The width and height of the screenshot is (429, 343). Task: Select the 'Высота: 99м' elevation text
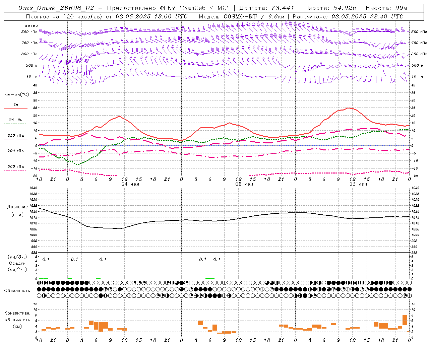point(386,8)
